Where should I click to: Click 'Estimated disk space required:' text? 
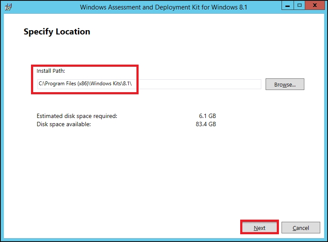point(77,116)
